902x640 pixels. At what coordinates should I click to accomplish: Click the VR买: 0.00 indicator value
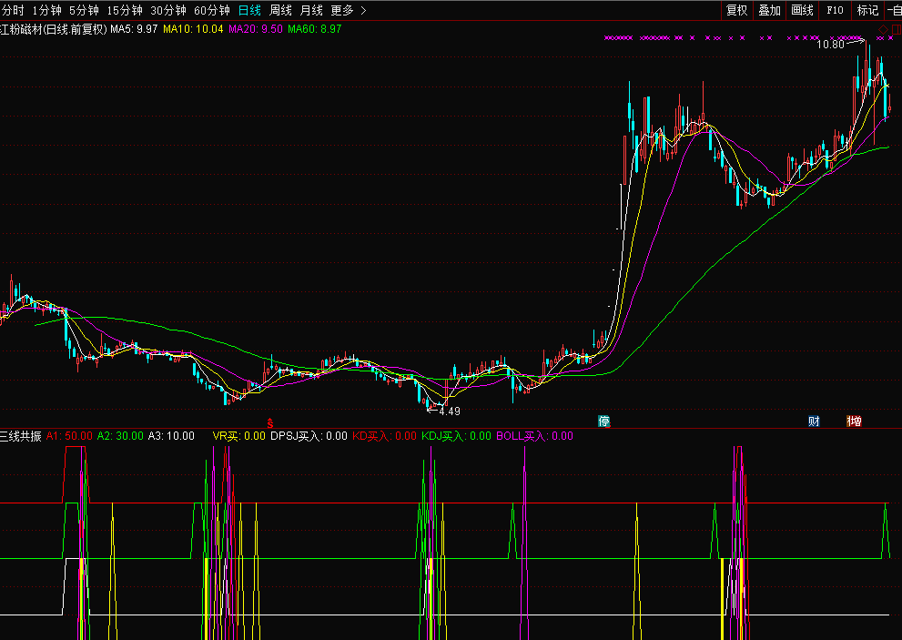point(239,436)
